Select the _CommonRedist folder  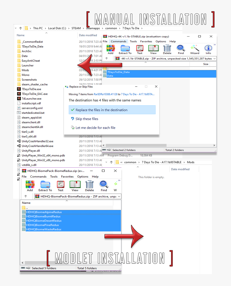[32, 42]
